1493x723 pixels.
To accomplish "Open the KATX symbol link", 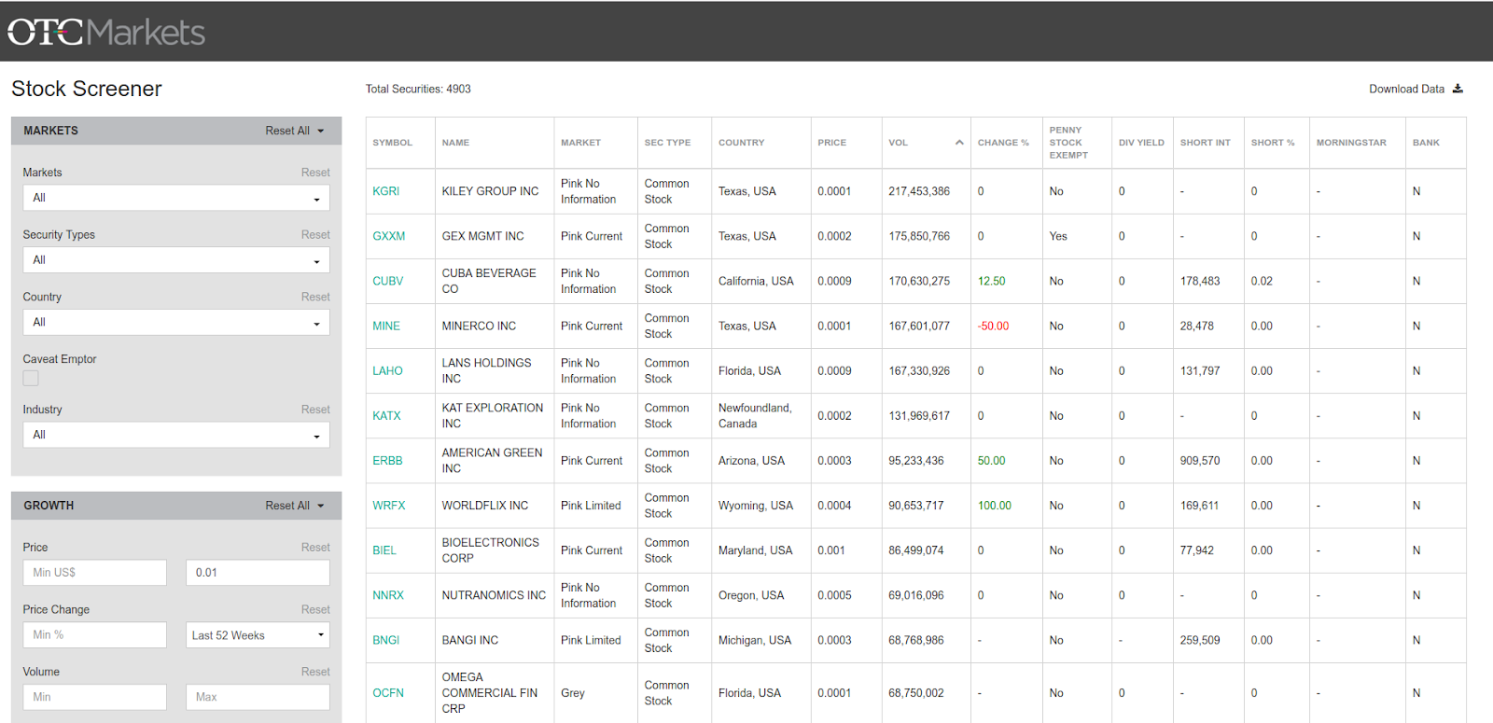I will (x=386, y=416).
